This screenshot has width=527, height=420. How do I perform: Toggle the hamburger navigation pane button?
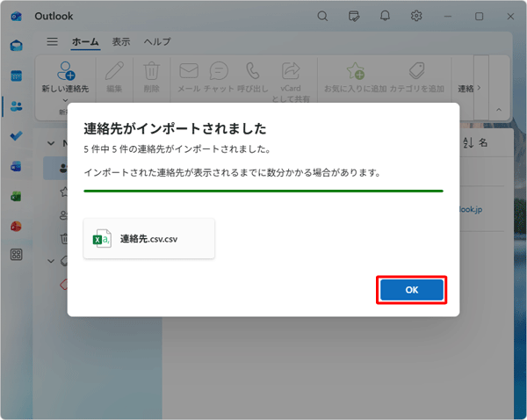point(52,41)
